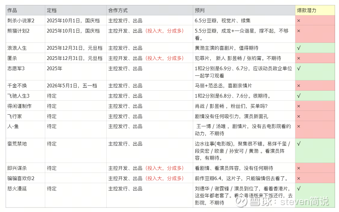Viewport: 339px width, 212px height.
Task: Select the 2026年5月1日，五一档 date cell
Action: [72, 86]
